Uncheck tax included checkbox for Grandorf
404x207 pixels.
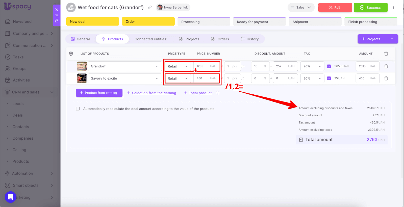(x=329, y=66)
